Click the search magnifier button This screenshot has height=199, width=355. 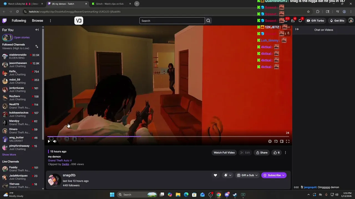[x=208, y=21]
